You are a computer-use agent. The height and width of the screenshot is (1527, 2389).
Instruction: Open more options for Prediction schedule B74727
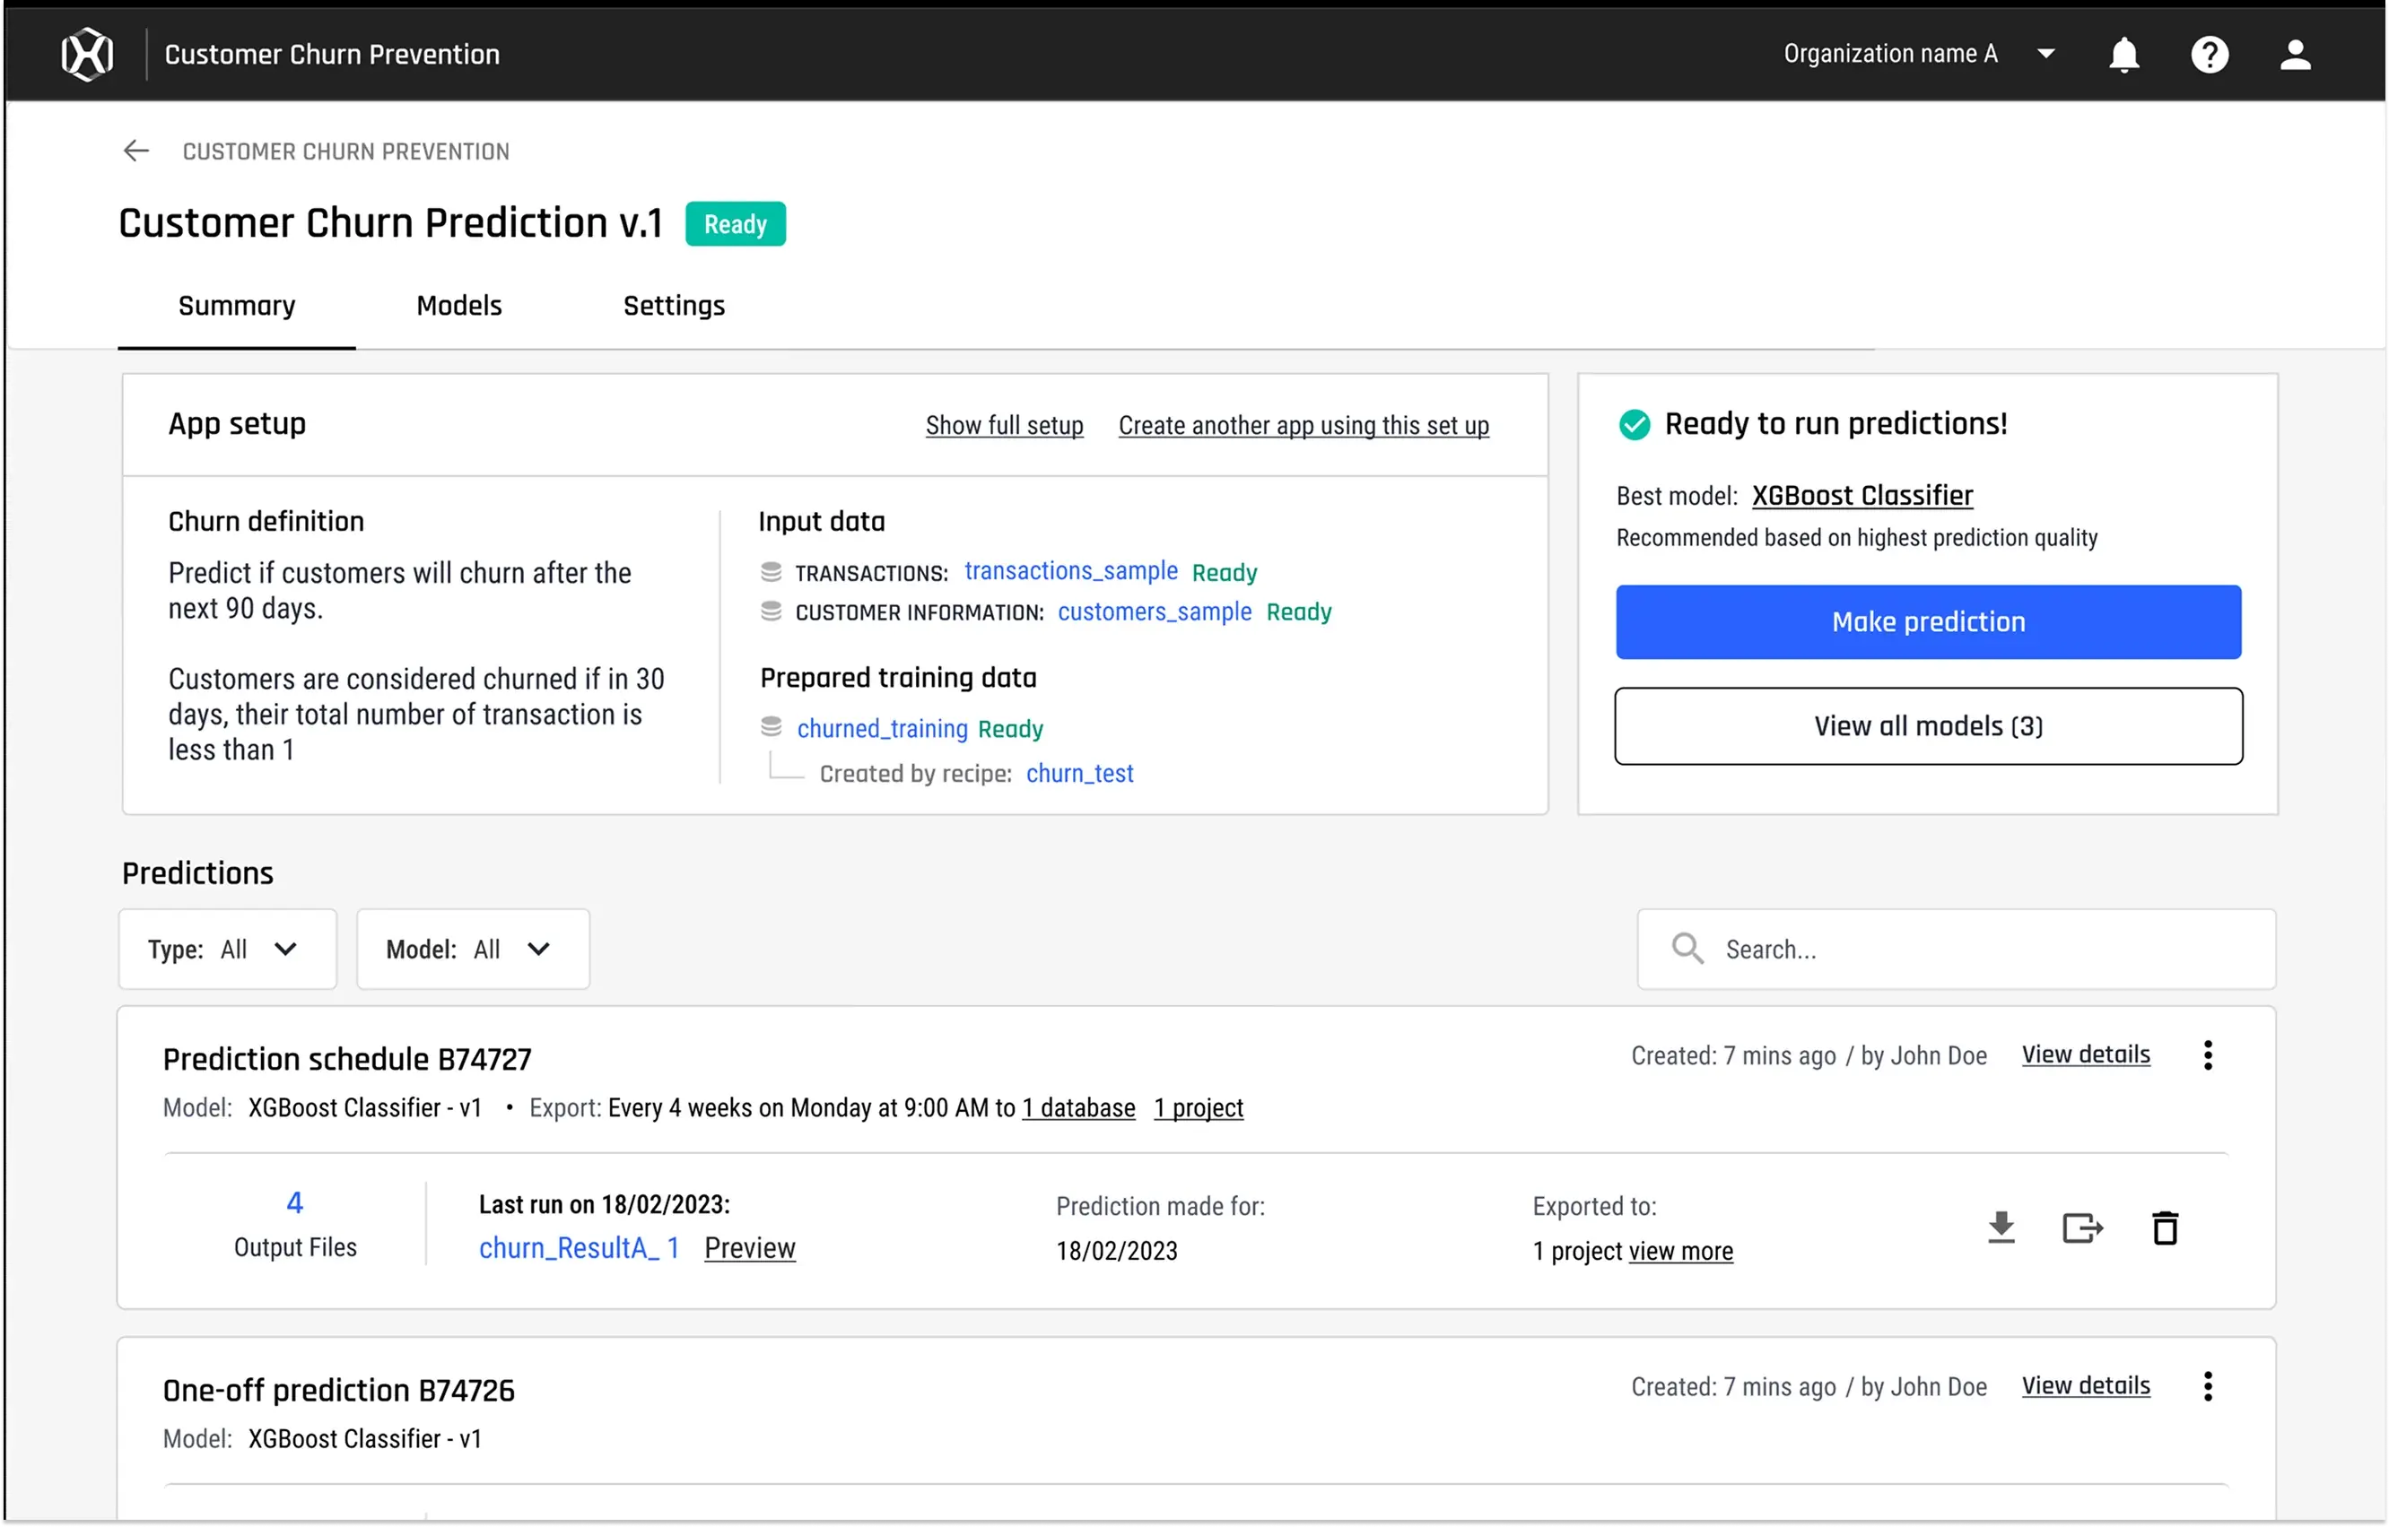tap(2209, 1055)
